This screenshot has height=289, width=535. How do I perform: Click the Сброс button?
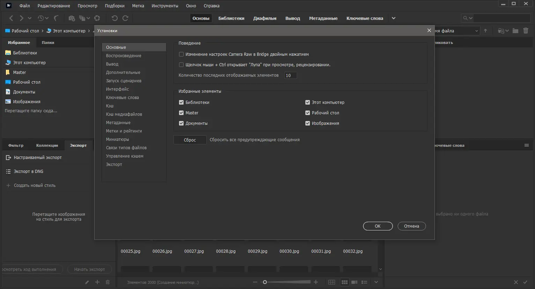point(190,140)
